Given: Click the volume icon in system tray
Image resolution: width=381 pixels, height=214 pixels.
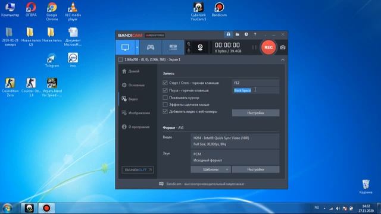Looking at the screenshot, I should (338, 208).
